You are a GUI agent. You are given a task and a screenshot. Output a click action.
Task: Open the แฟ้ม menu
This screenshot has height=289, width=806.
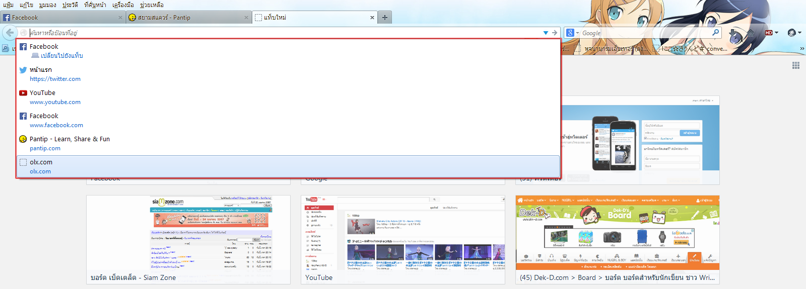click(8, 5)
